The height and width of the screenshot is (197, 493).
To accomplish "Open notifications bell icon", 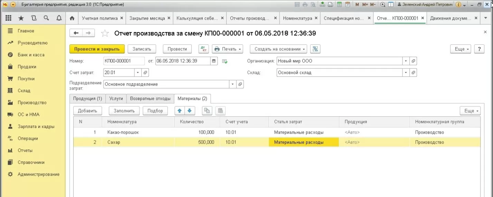I will (59, 18).
